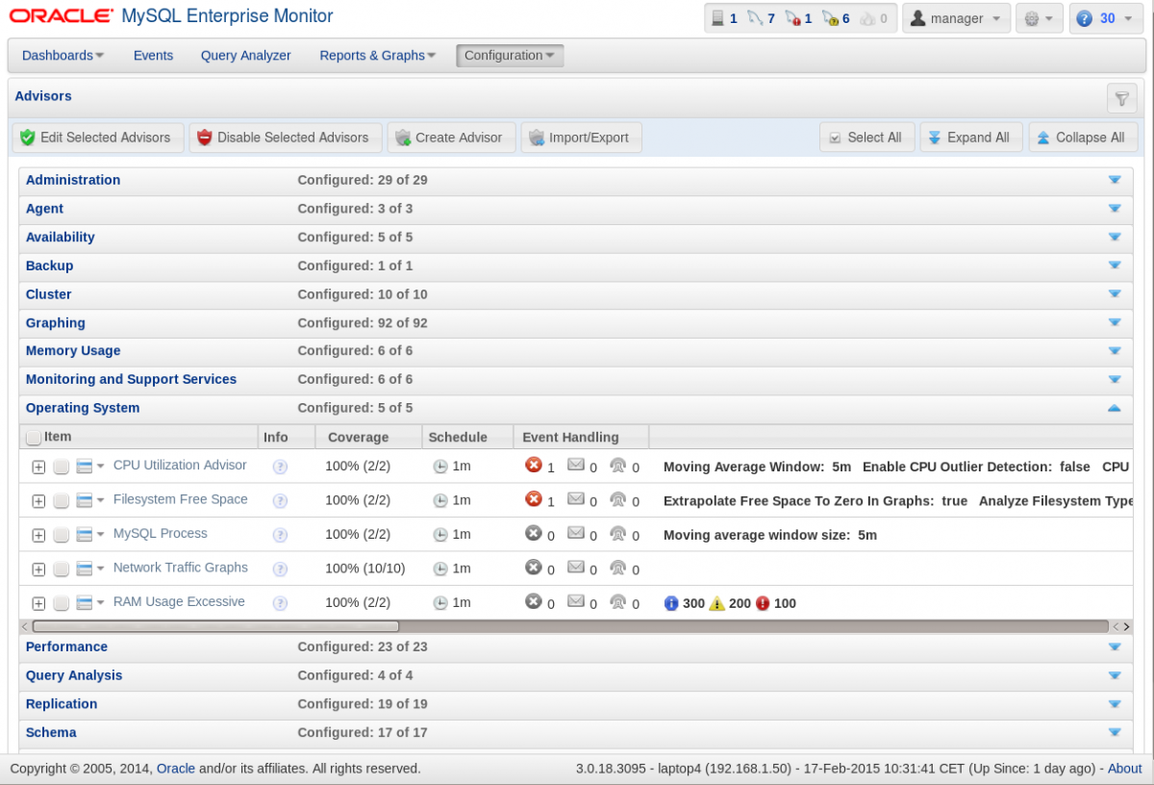The width and height of the screenshot is (1154, 785).
Task: Open the About link in the footer
Action: [x=1125, y=769]
